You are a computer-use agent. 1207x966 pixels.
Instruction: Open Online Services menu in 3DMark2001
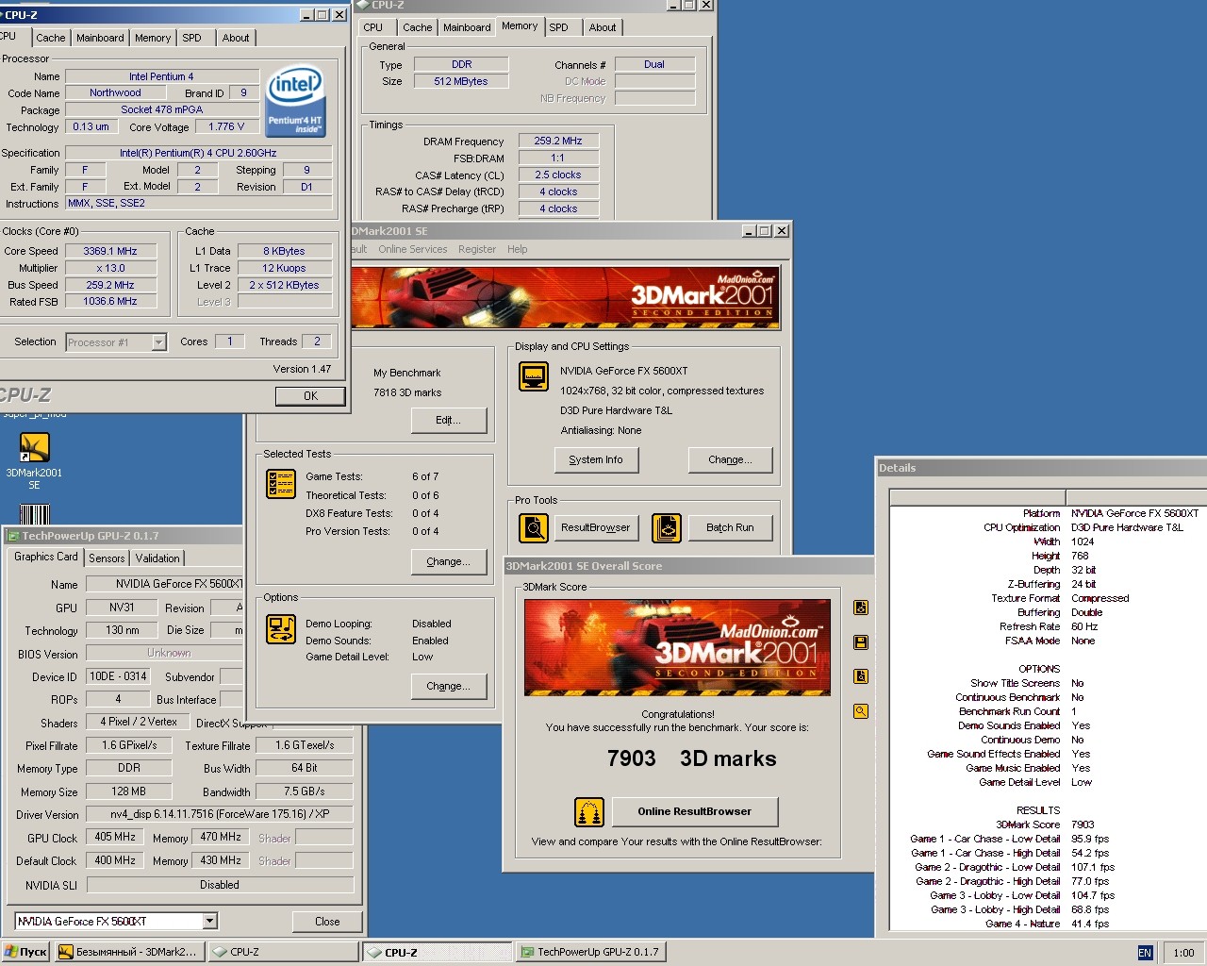click(413, 249)
